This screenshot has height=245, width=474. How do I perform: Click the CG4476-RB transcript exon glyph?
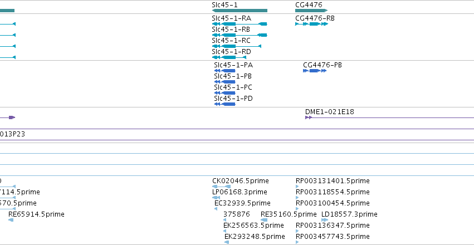pyautogui.click(x=312, y=24)
